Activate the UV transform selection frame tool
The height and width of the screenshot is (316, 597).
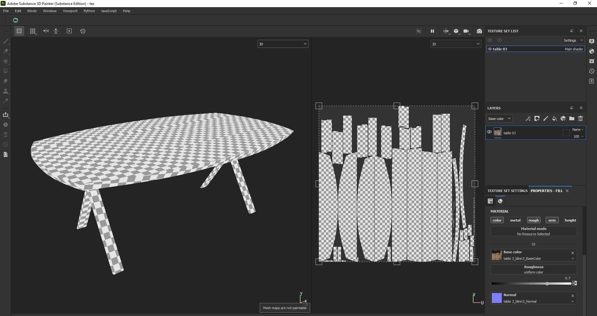pyautogui.click(x=19, y=31)
